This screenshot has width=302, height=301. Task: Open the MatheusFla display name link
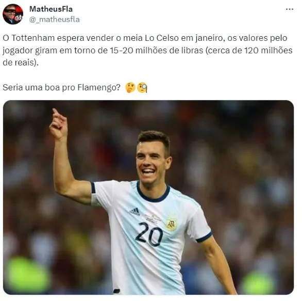click(51, 9)
